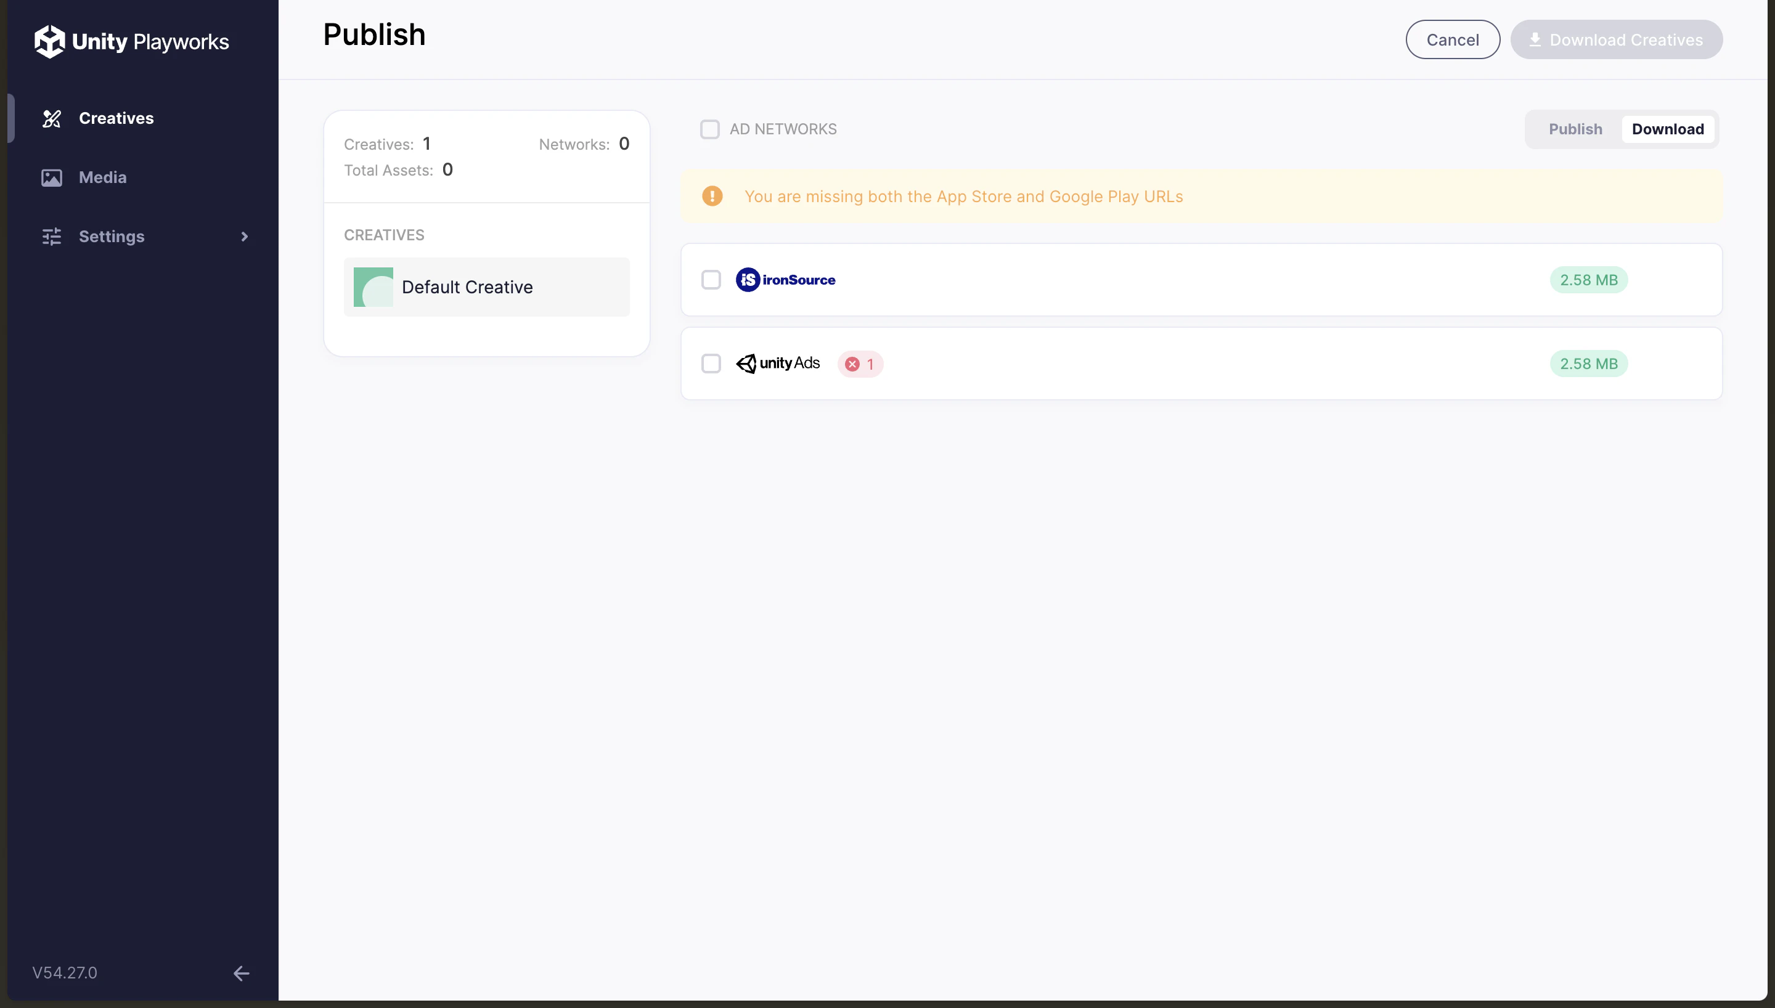Click the Unity Playworks logo
1775x1008 pixels.
click(131, 41)
